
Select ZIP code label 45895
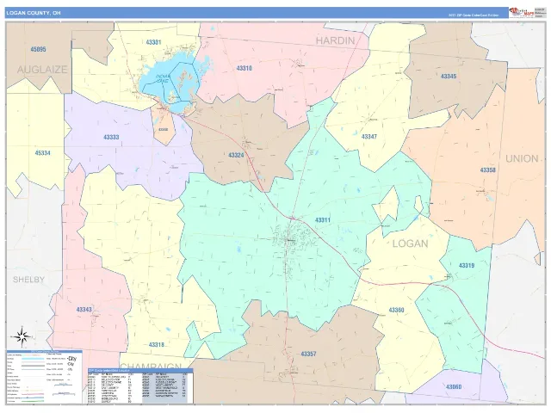[38, 50]
